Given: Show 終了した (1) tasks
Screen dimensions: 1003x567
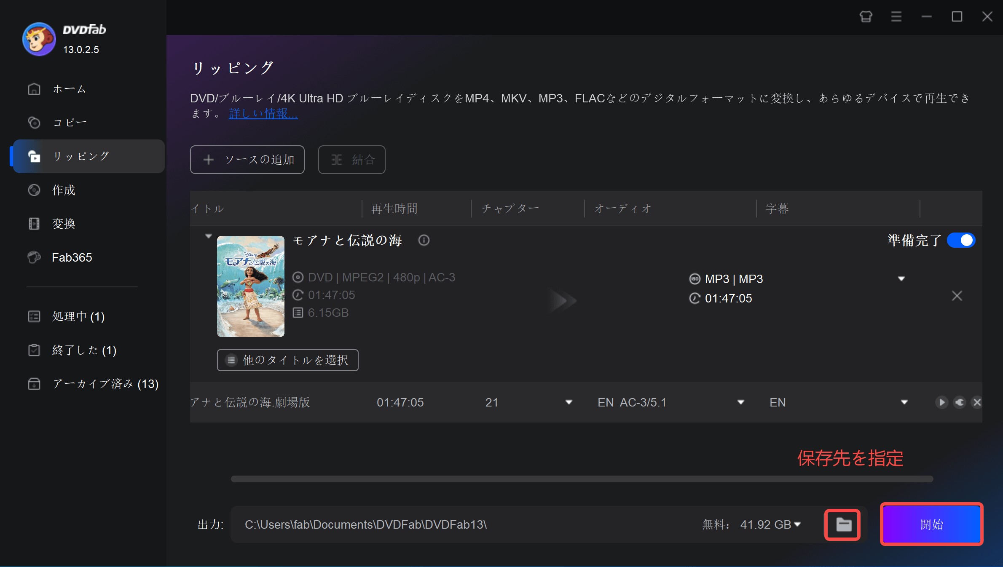Looking at the screenshot, I should (88, 350).
